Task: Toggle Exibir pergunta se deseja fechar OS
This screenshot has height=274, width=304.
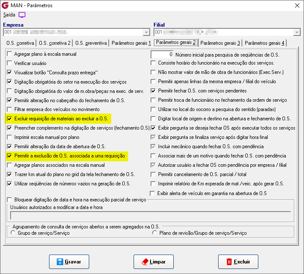Action: click(x=153, y=128)
